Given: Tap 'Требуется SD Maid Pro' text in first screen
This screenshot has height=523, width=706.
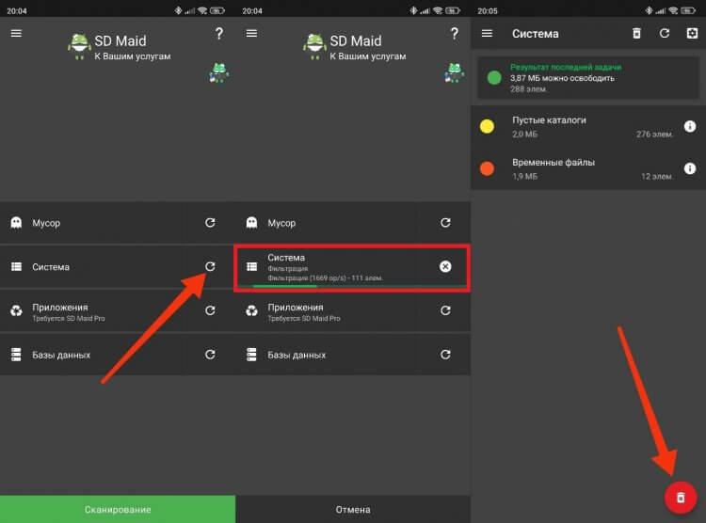Looking at the screenshot, I should coord(69,319).
